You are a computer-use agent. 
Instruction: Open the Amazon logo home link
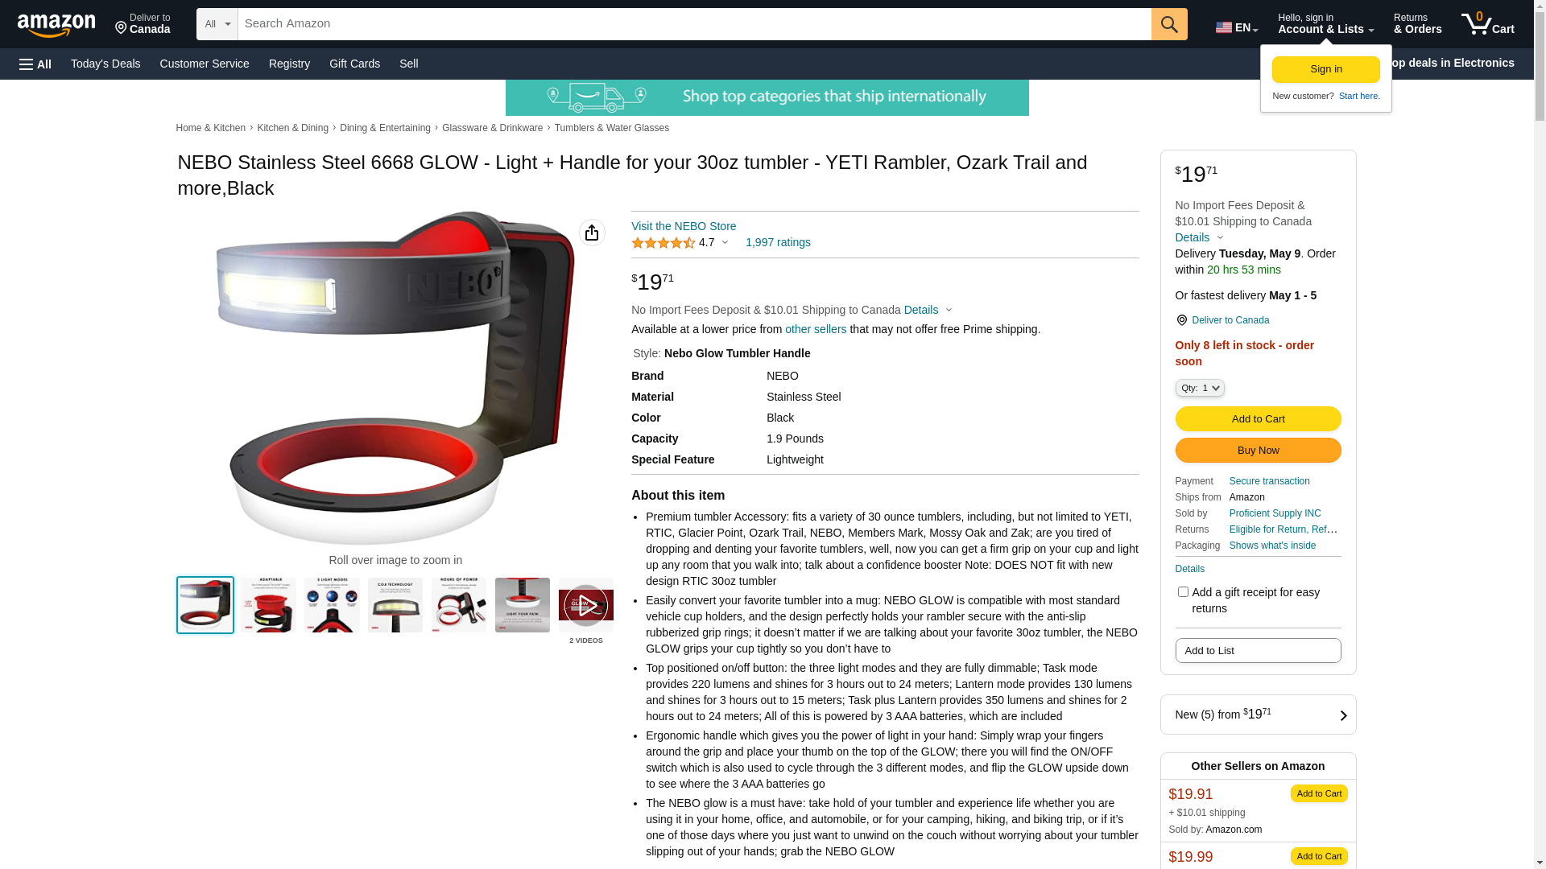[x=56, y=25]
